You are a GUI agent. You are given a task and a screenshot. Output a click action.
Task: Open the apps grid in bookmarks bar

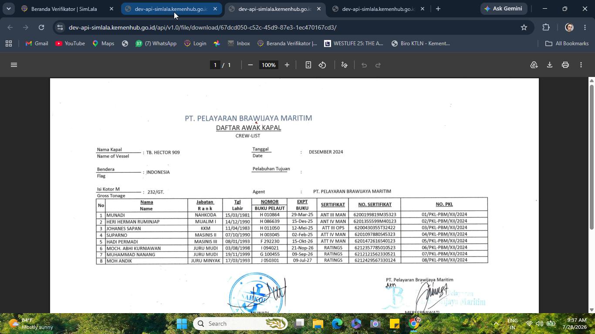(9, 43)
